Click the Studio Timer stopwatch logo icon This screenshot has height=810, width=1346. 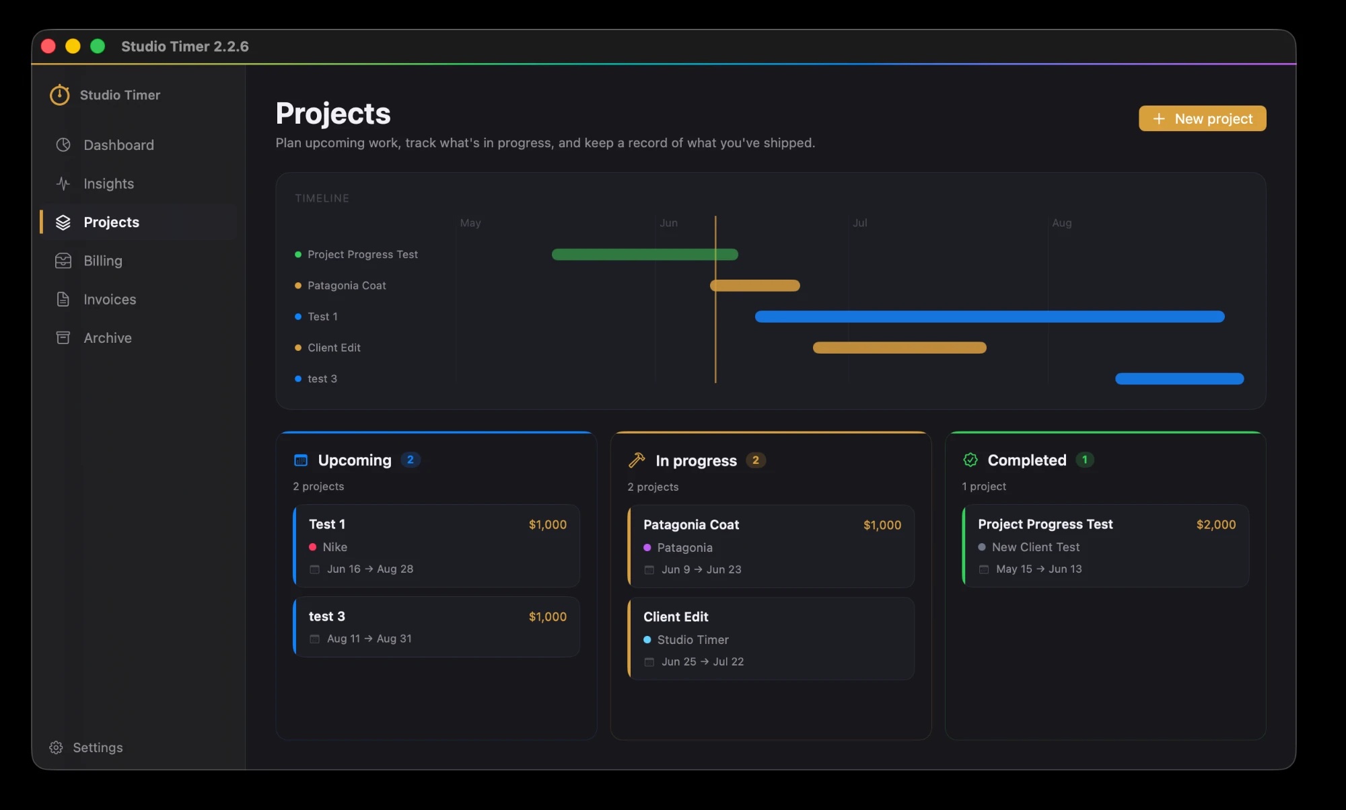pyautogui.click(x=59, y=95)
